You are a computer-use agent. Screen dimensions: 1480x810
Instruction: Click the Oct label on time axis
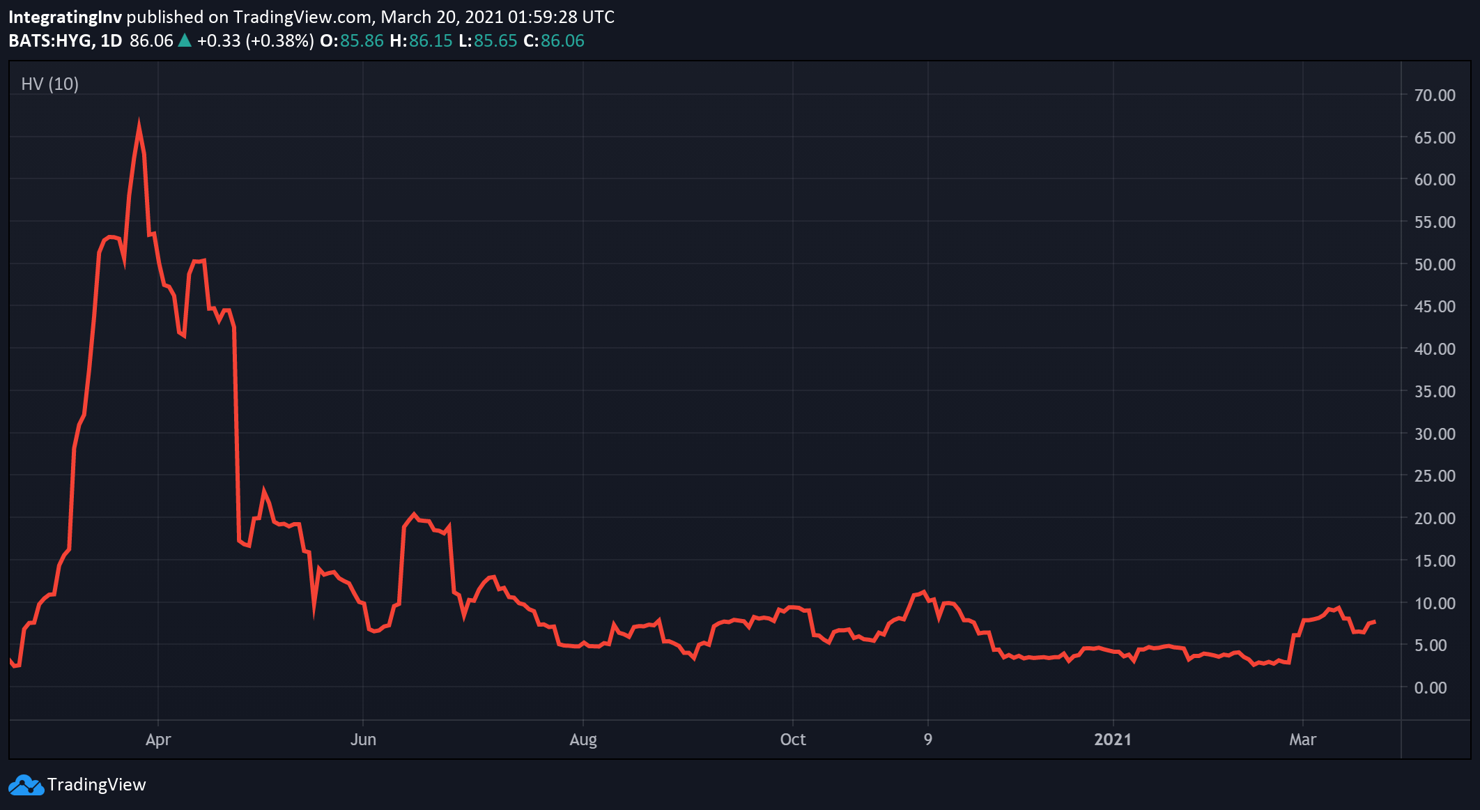[x=792, y=740]
